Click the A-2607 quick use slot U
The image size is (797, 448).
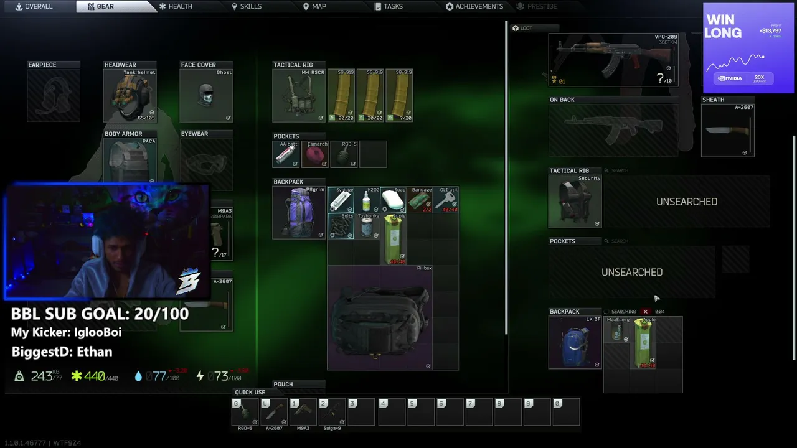(x=275, y=412)
